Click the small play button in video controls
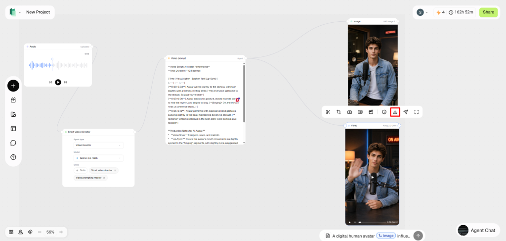This screenshot has width=506, height=241. (349, 222)
